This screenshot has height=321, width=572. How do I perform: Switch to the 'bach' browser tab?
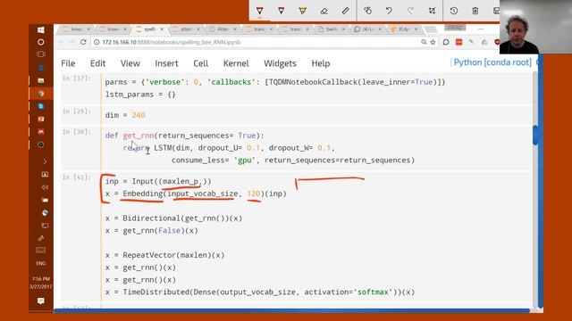332,29
